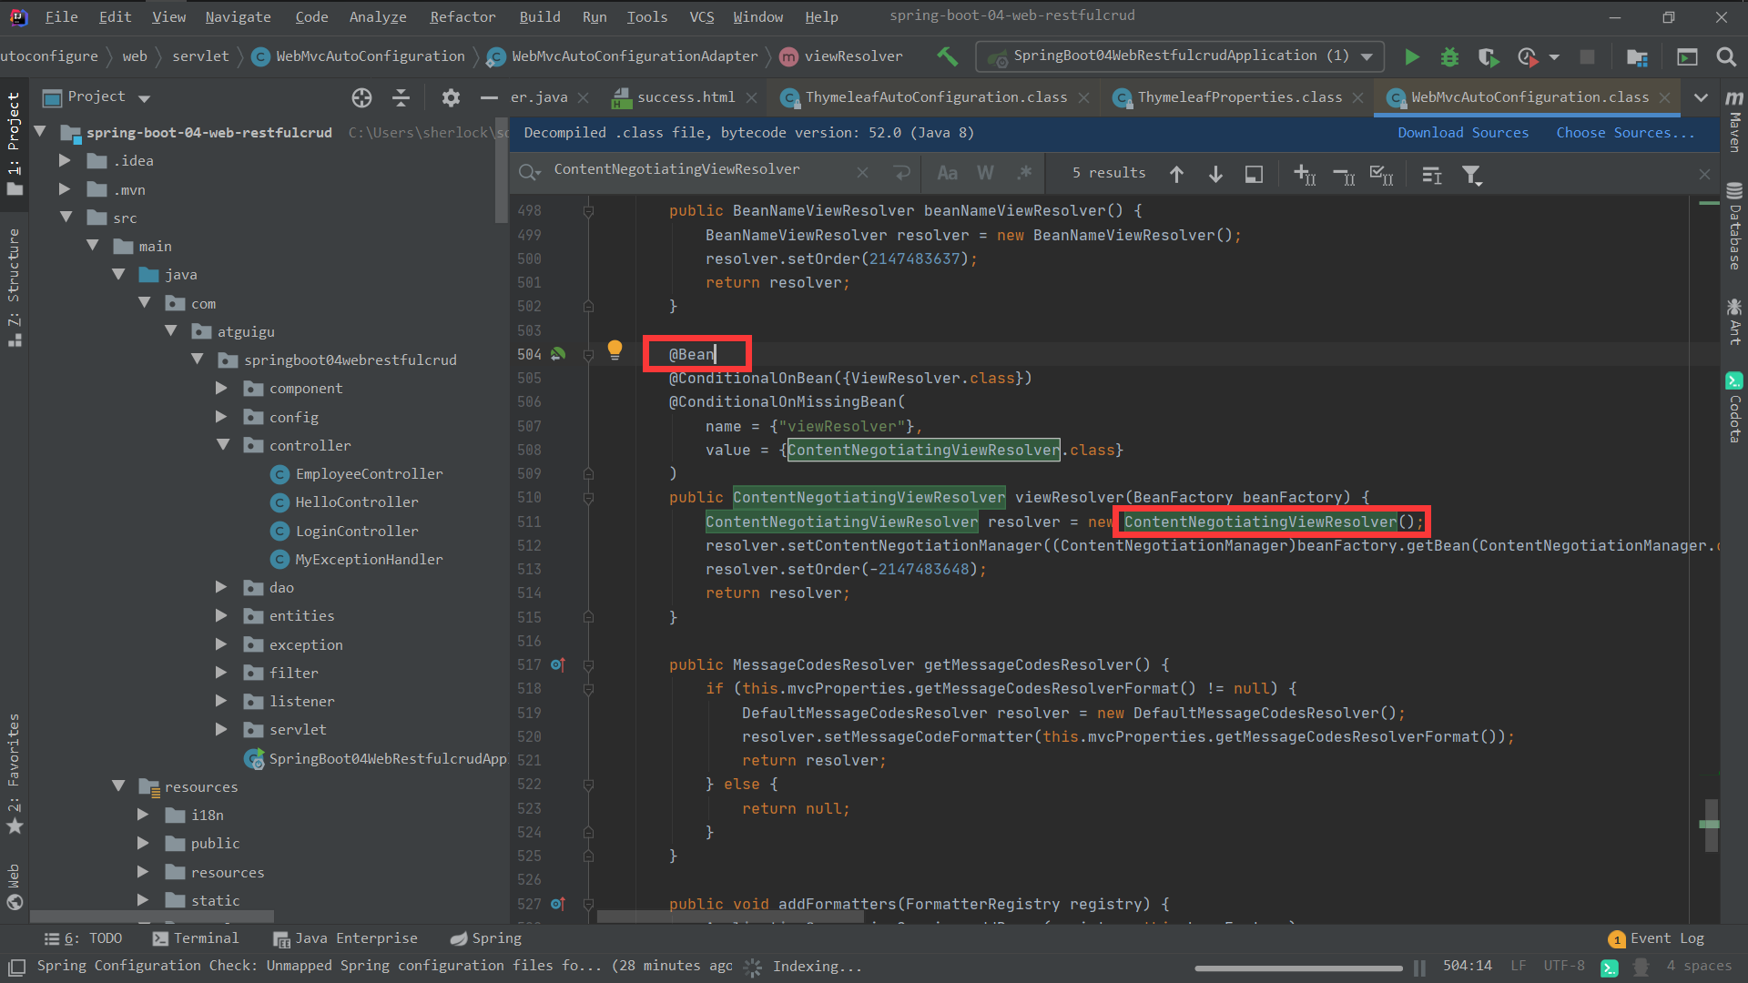Click the Choose Sources link
Image resolution: width=1748 pixels, height=983 pixels.
pyautogui.click(x=1624, y=133)
